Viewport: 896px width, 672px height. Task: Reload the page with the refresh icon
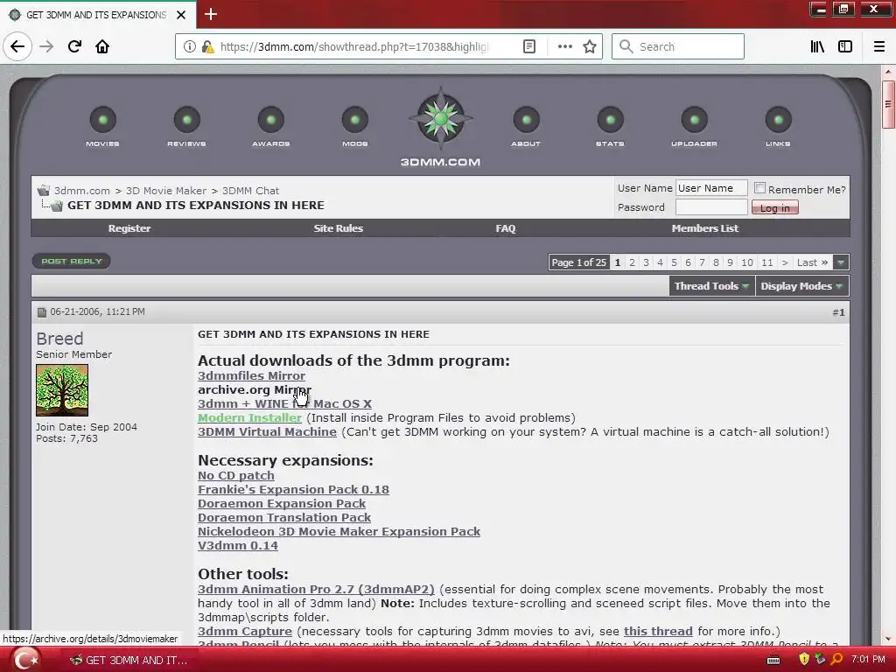click(x=74, y=46)
